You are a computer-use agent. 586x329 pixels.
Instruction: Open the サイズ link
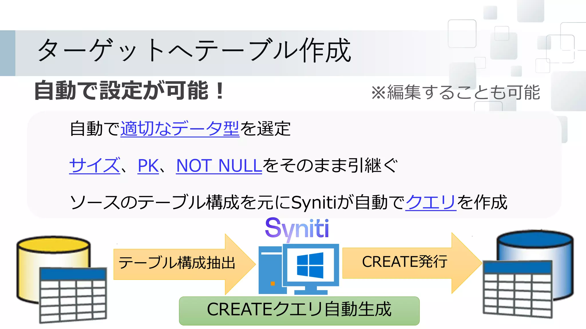[94, 166]
